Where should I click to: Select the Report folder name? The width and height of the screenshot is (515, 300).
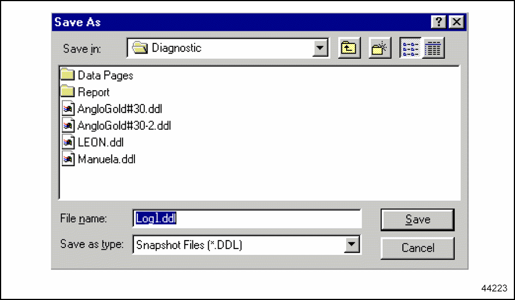point(94,92)
